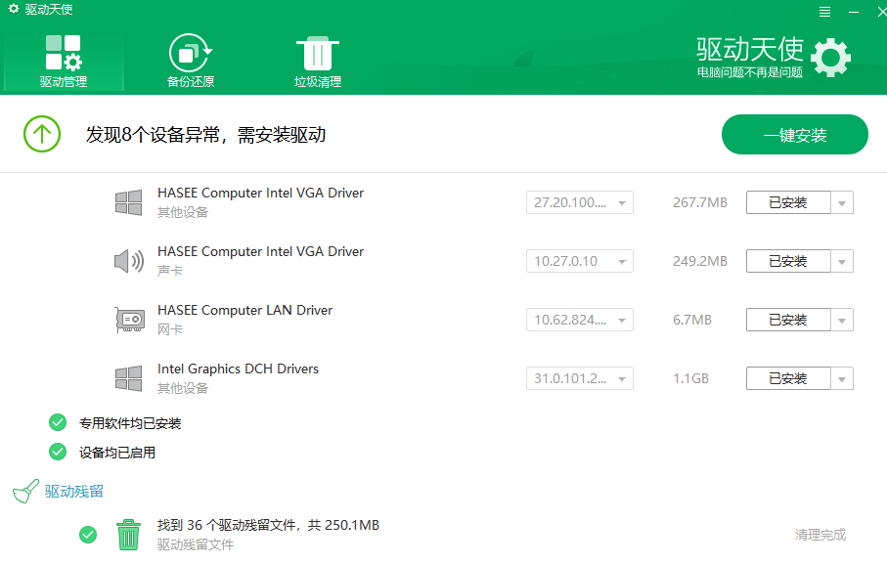Viewport: 887px width, 564px height.
Task: Click the green up-arrow circle icon
Action: pos(42,134)
